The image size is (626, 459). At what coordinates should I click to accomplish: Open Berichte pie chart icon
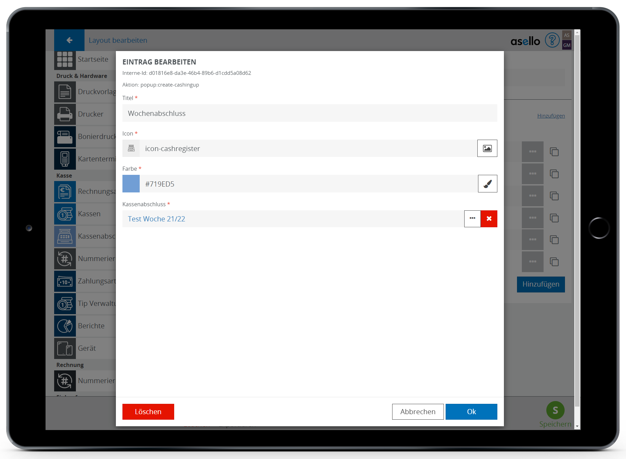coord(65,326)
